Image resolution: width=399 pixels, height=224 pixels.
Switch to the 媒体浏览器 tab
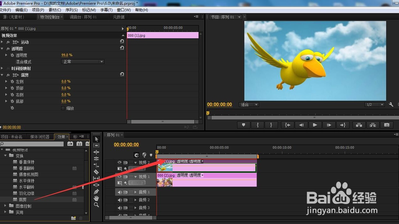pyautogui.click(x=40, y=137)
